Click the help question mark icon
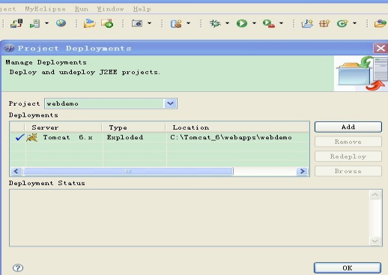 [18, 268]
